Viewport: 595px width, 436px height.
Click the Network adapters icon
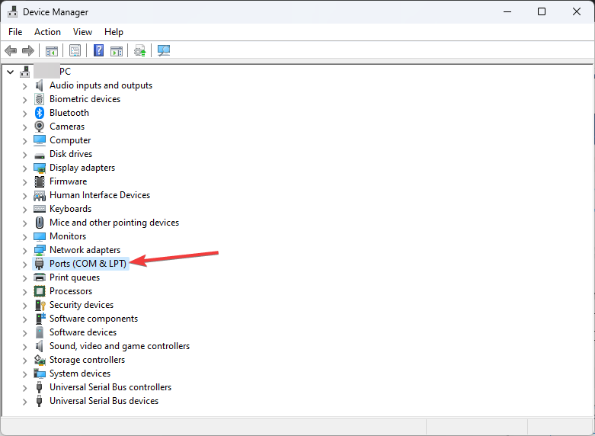click(40, 250)
